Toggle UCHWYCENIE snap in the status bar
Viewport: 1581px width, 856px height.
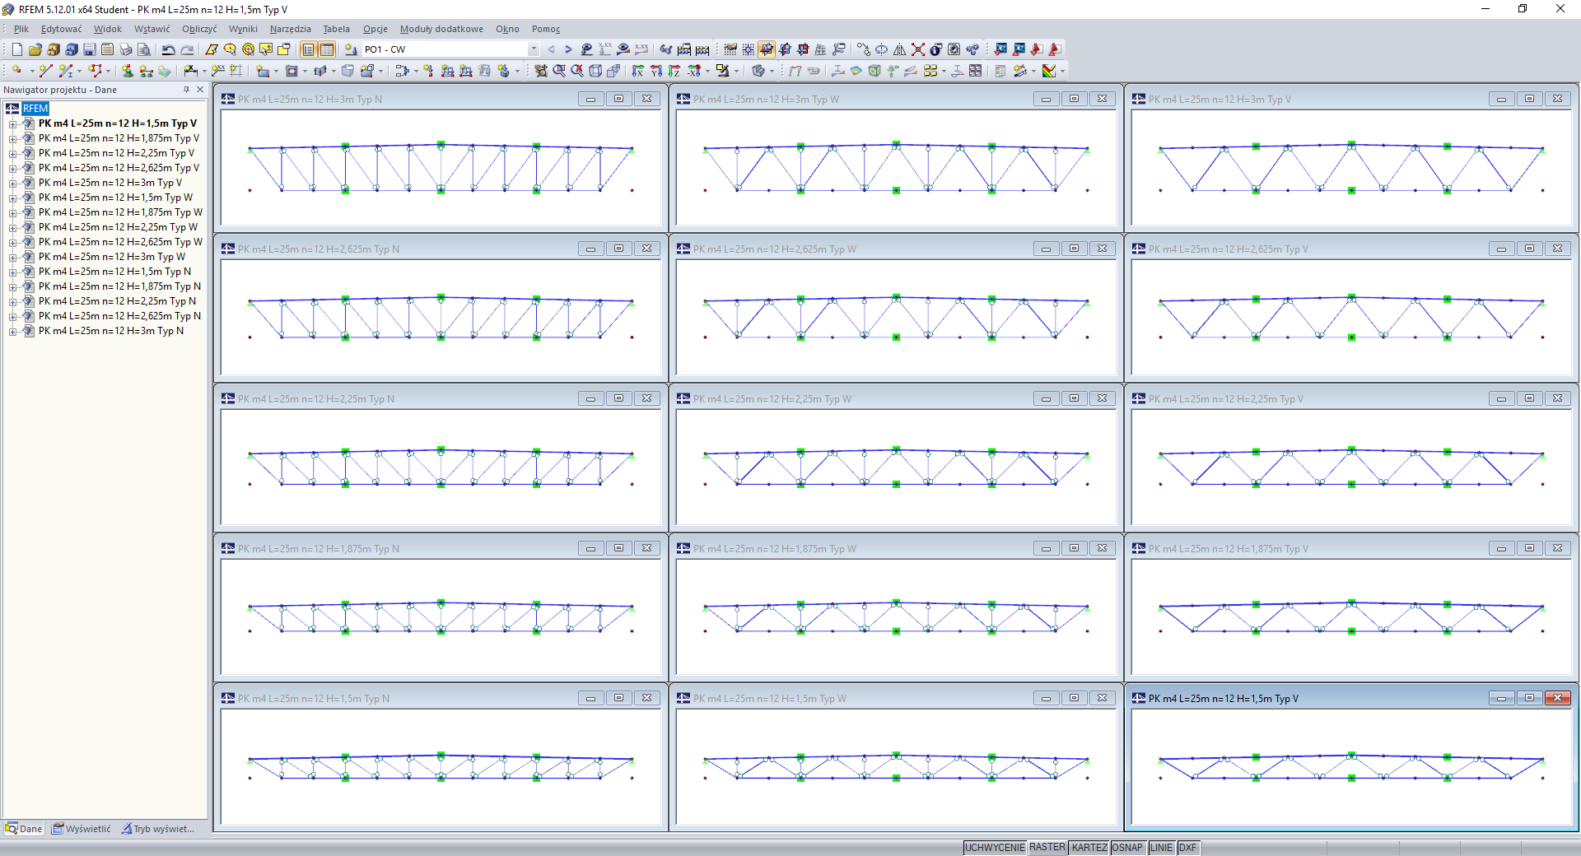coord(995,848)
